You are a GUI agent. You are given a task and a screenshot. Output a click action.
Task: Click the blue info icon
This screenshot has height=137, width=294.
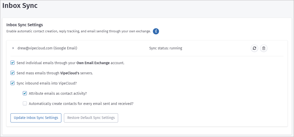[x=156, y=31]
